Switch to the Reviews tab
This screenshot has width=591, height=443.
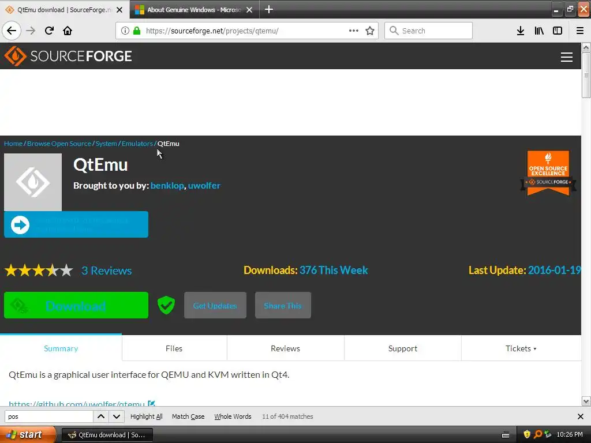285,348
